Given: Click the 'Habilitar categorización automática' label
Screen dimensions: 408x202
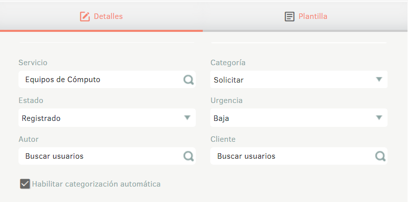Looking at the screenshot, I should 96,184.
